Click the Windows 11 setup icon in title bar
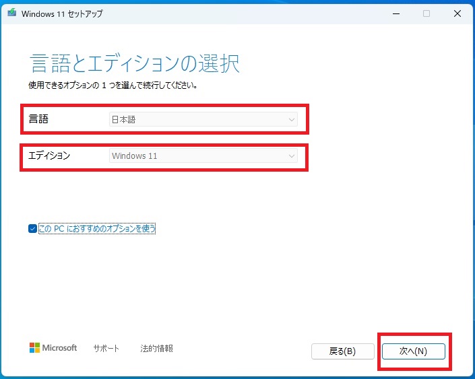The width and height of the screenshot is (475, 379). tap(12, 13)
